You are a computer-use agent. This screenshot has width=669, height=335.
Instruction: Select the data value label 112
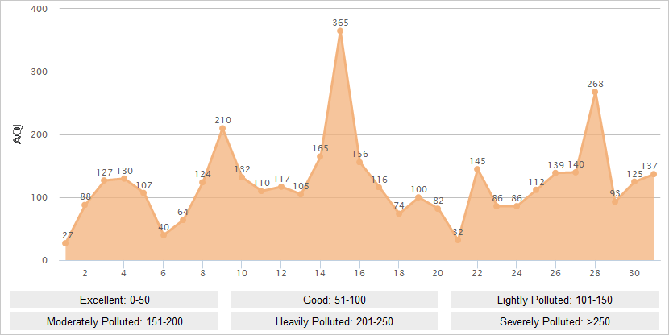tap(536, 182)
